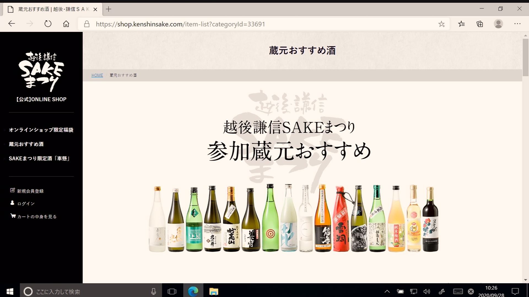Add this page to favorites star
Image resolution: width=529 pixels, height=297 pixels.
441,24
